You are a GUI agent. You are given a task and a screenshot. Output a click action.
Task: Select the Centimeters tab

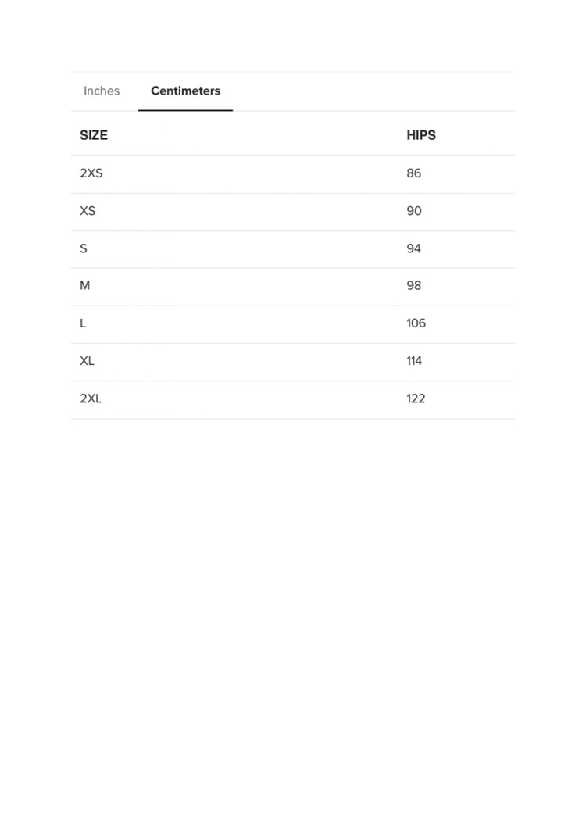[x=186, y=91]
